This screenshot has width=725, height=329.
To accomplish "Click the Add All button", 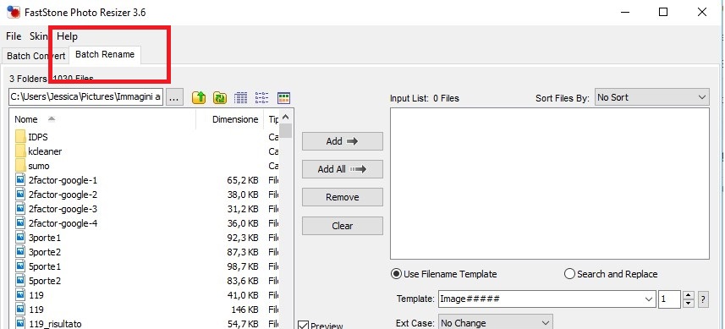I will pyautogui.click(x=342, y=169).
